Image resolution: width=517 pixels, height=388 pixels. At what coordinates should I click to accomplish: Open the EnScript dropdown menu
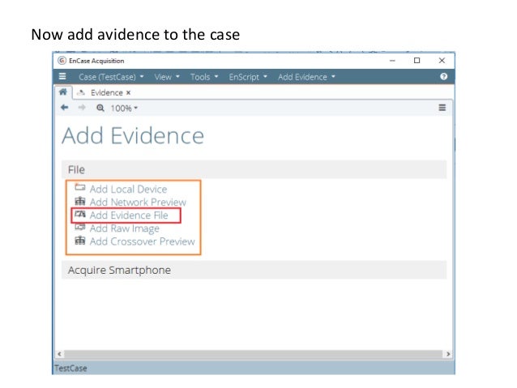point(248,77)
